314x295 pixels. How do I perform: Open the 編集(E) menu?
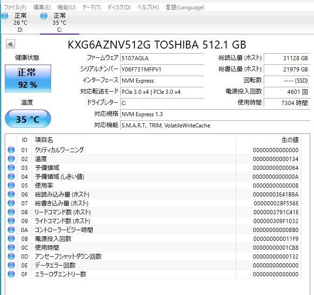click(x=42, y=7)
